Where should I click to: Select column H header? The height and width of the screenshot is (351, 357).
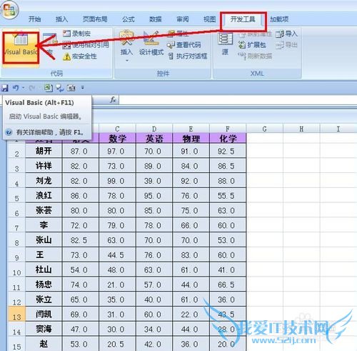pyautogui.click(x=301, y=129)
